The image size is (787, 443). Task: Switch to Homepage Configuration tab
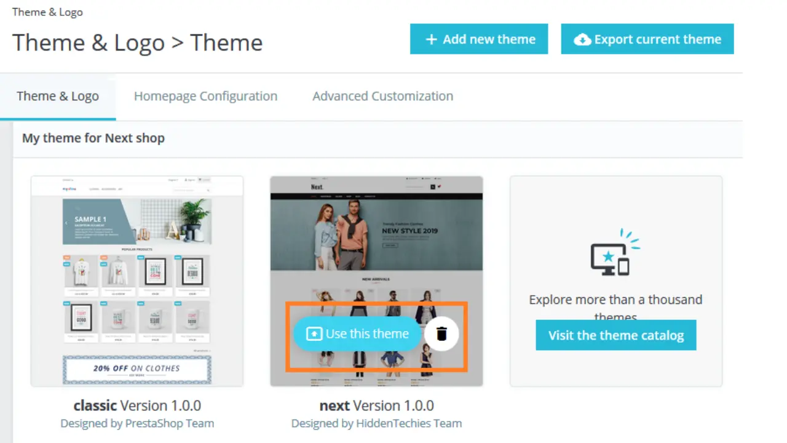point(205,96)
